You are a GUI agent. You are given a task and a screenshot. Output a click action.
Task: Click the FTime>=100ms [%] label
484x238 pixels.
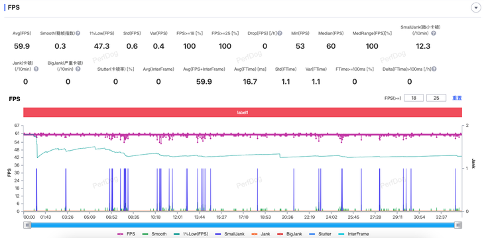pos(355,69)
